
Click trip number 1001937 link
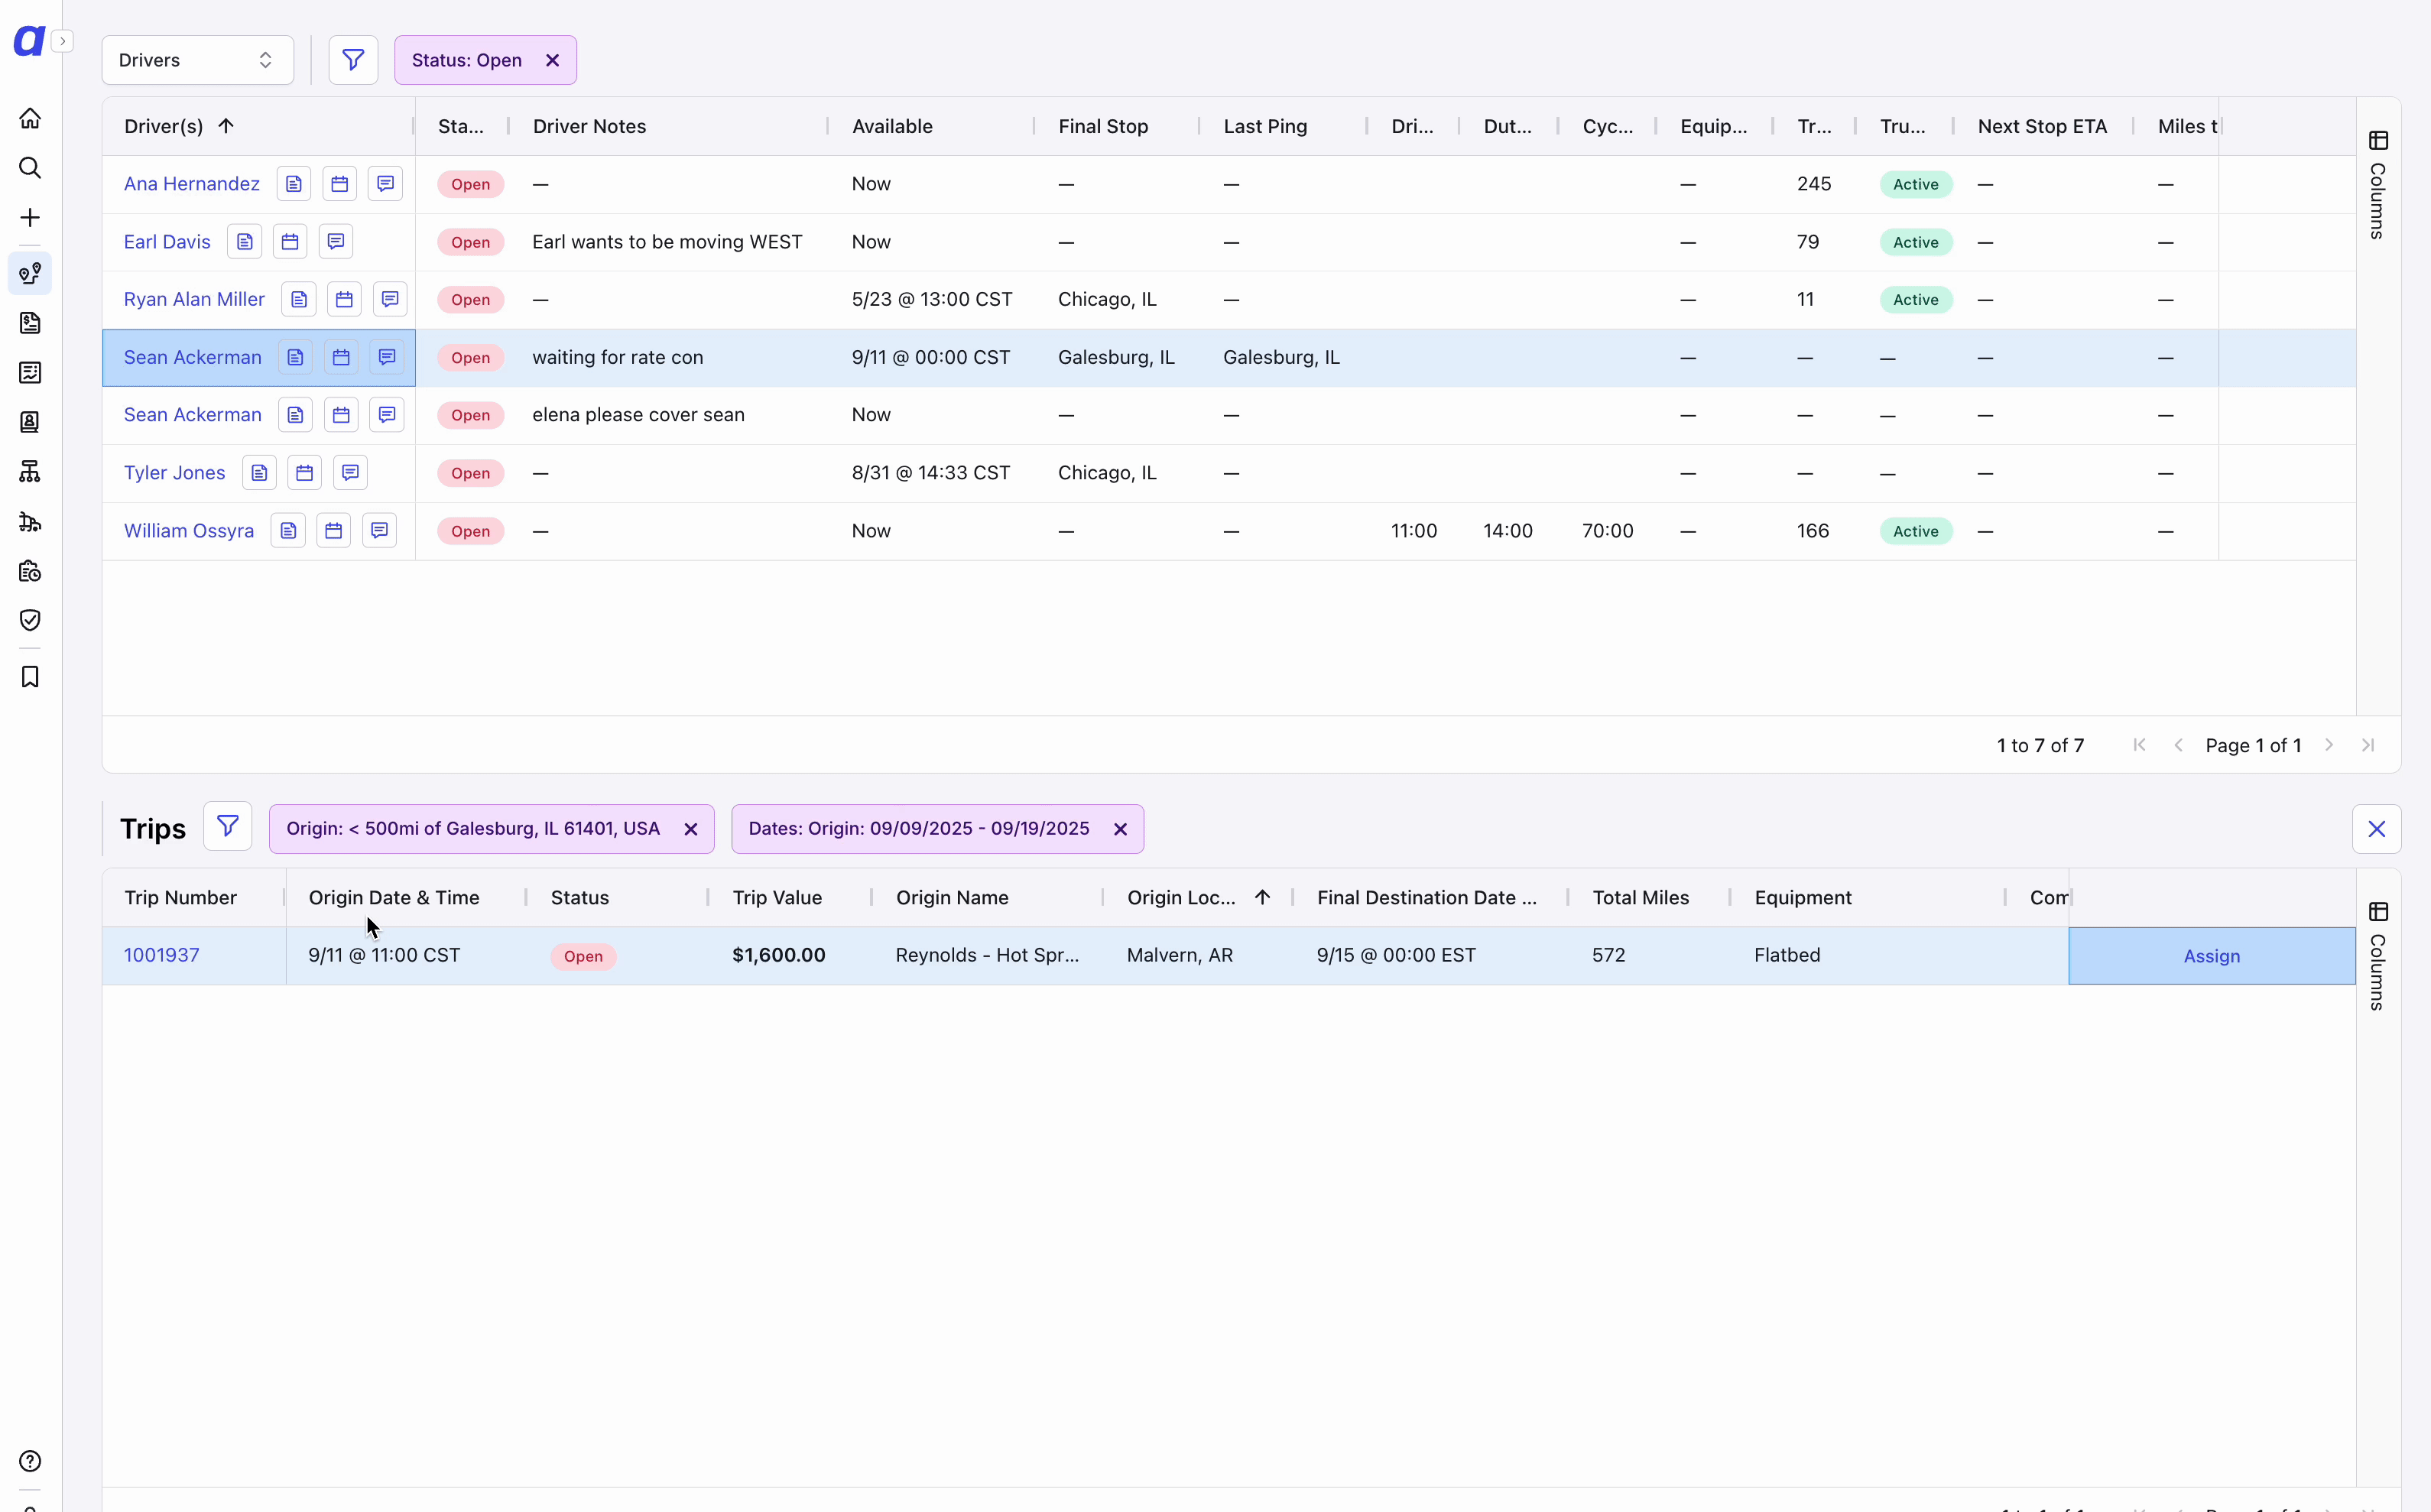(x=161, y=955)
